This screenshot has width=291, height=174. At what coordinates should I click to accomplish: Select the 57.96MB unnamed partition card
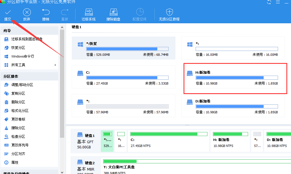click(x=124, y=106)
